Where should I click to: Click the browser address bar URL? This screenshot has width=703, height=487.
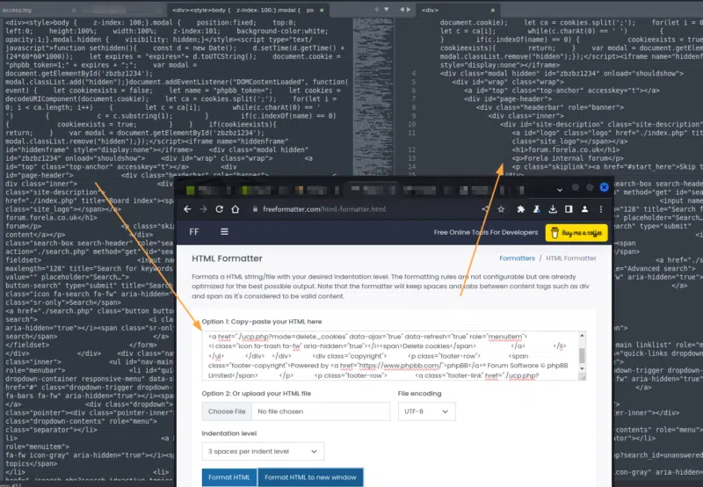[x=324, y=209]
